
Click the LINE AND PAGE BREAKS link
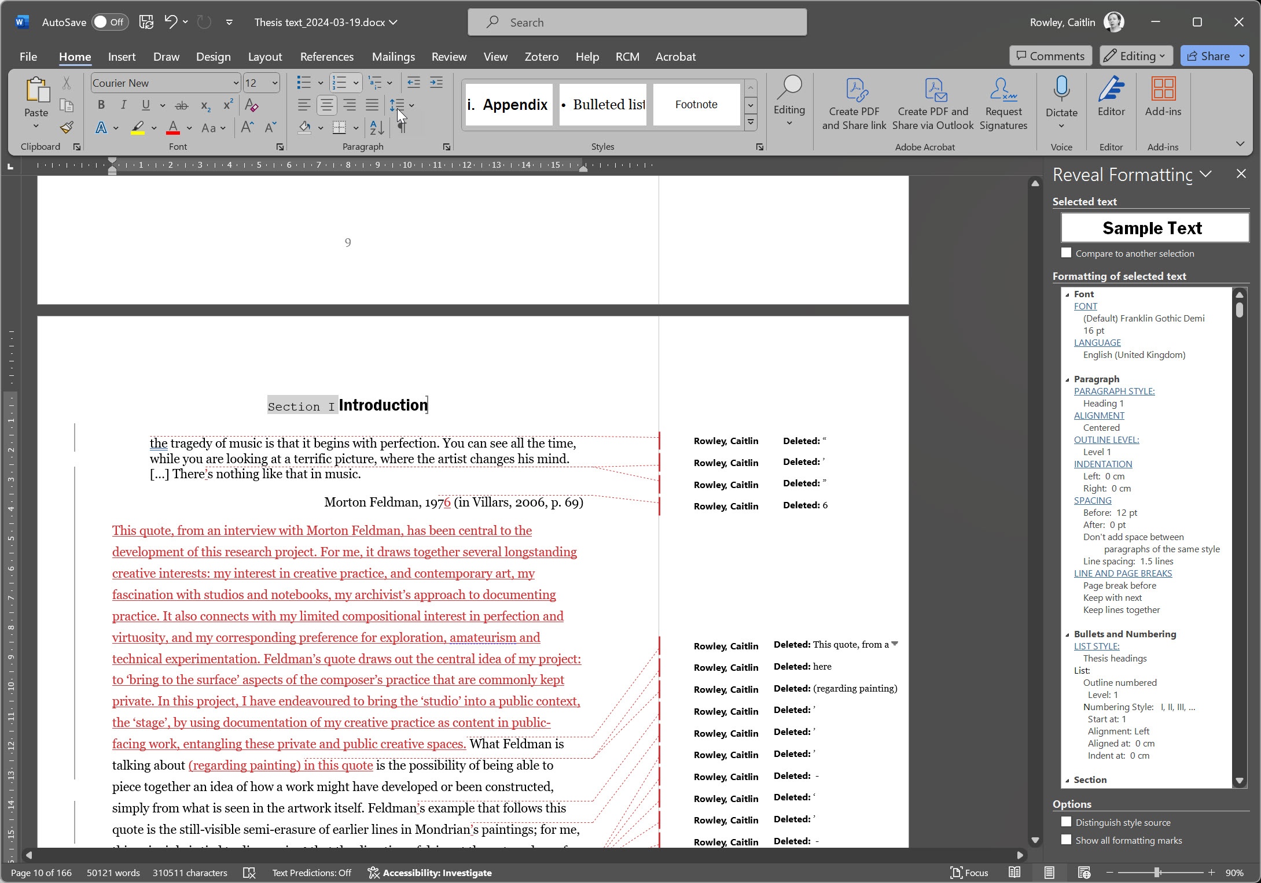(x=1123, y=574)
